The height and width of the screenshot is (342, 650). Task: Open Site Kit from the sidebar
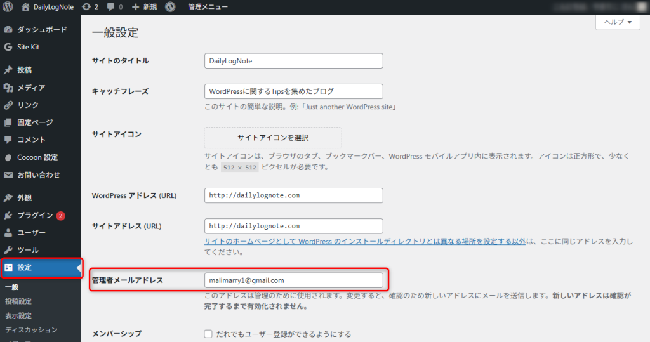tap(29, 47)
